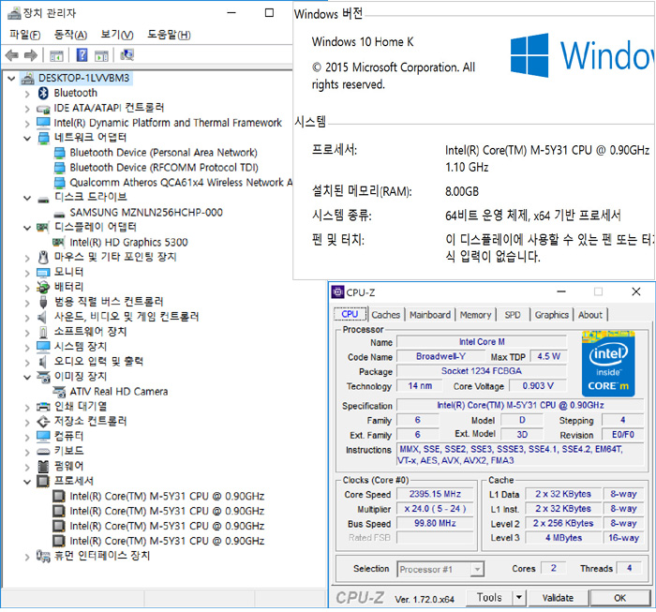
Task: Expand the Bluetooth category
Action: tap(27, 94)
